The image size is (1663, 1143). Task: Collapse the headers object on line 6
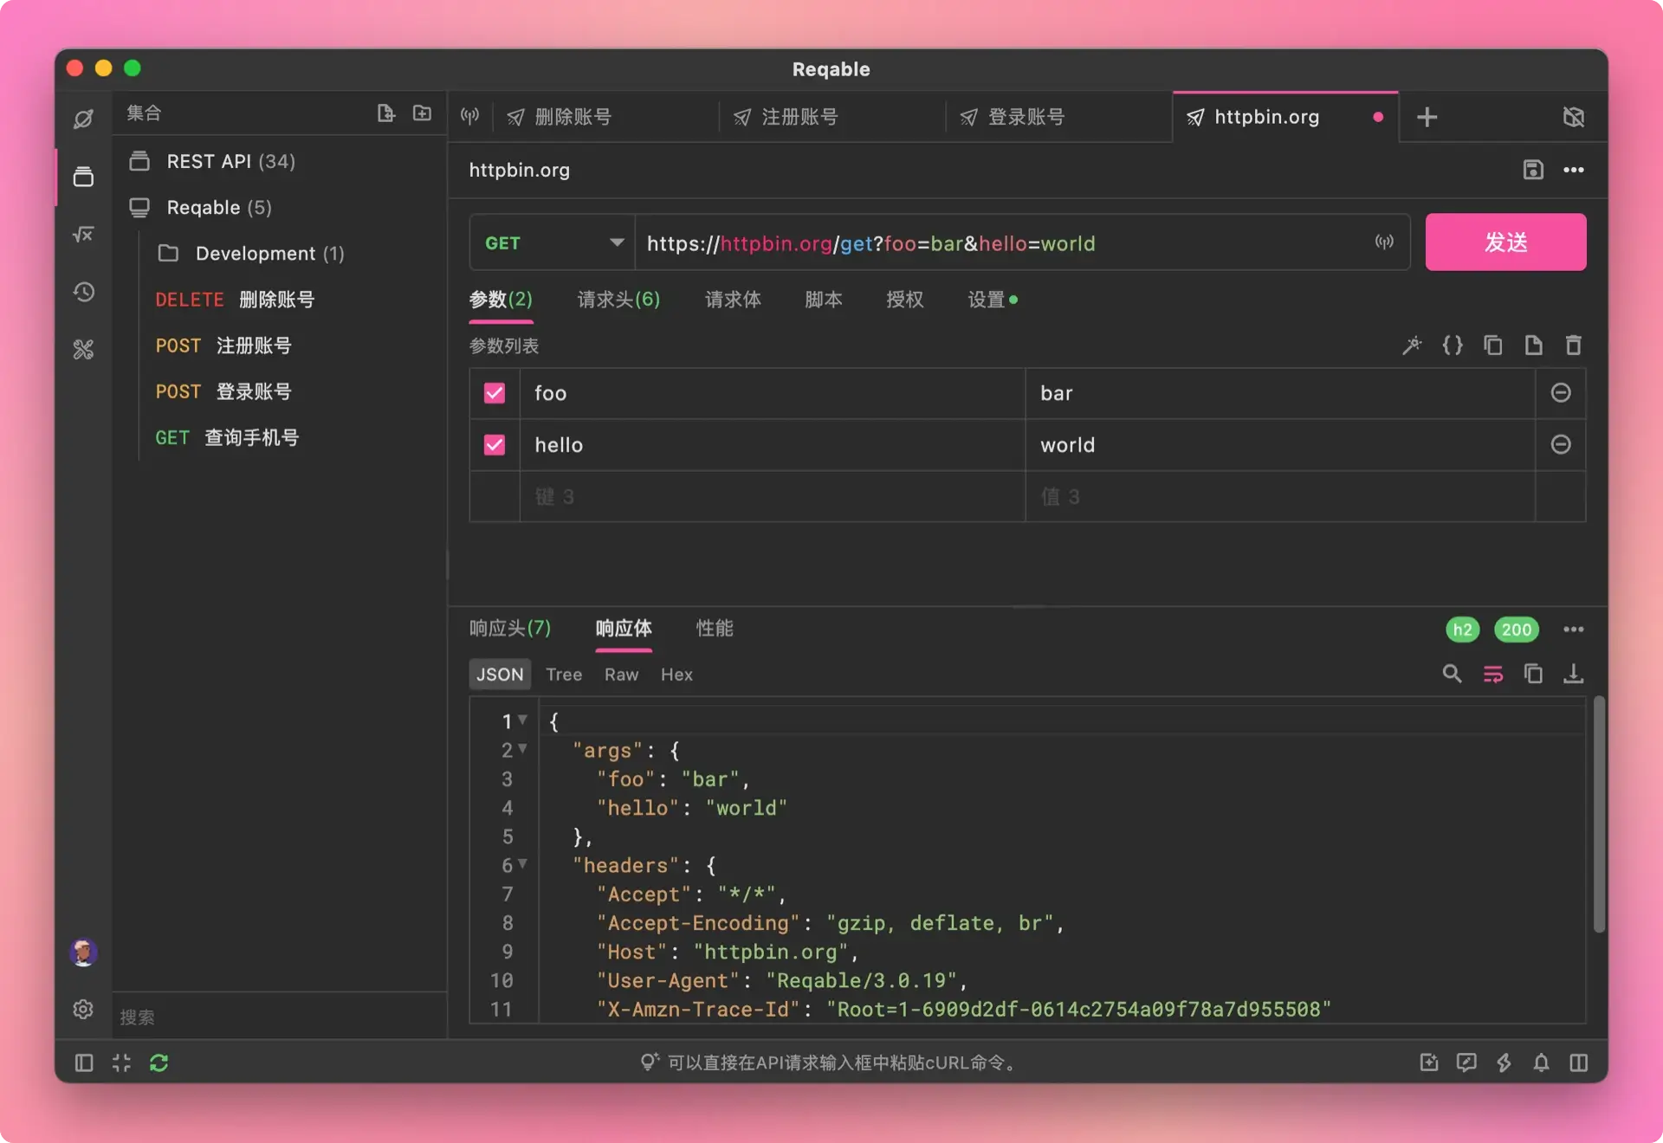click(x=524, y=865)
